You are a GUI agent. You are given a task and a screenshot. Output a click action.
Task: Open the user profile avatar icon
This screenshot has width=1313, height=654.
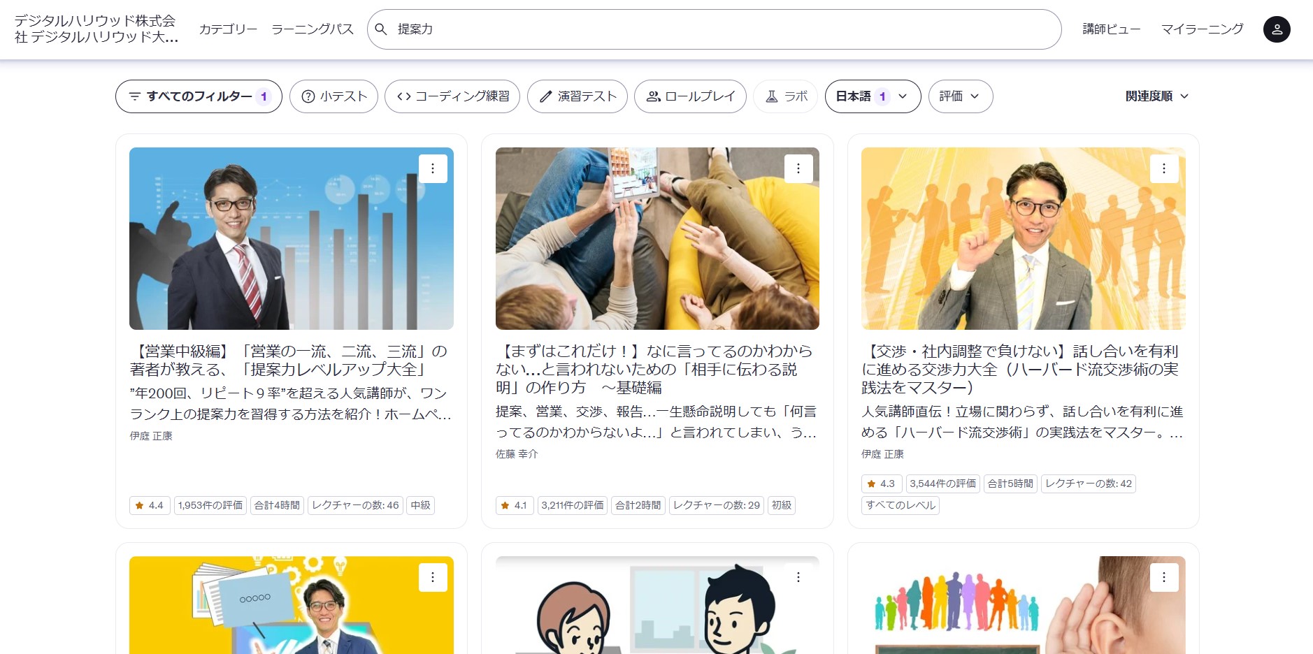[x=1276, y=29]
